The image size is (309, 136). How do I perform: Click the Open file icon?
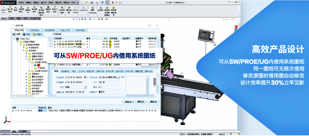[87, 3]
